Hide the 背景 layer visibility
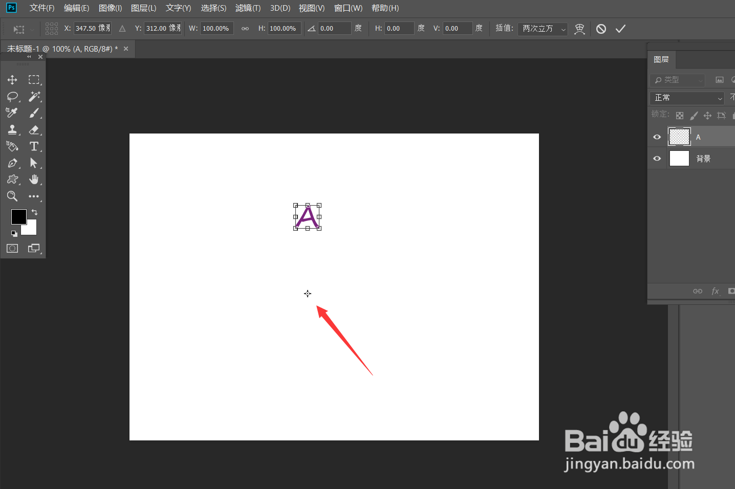735x489 pixels. (657, 158)
